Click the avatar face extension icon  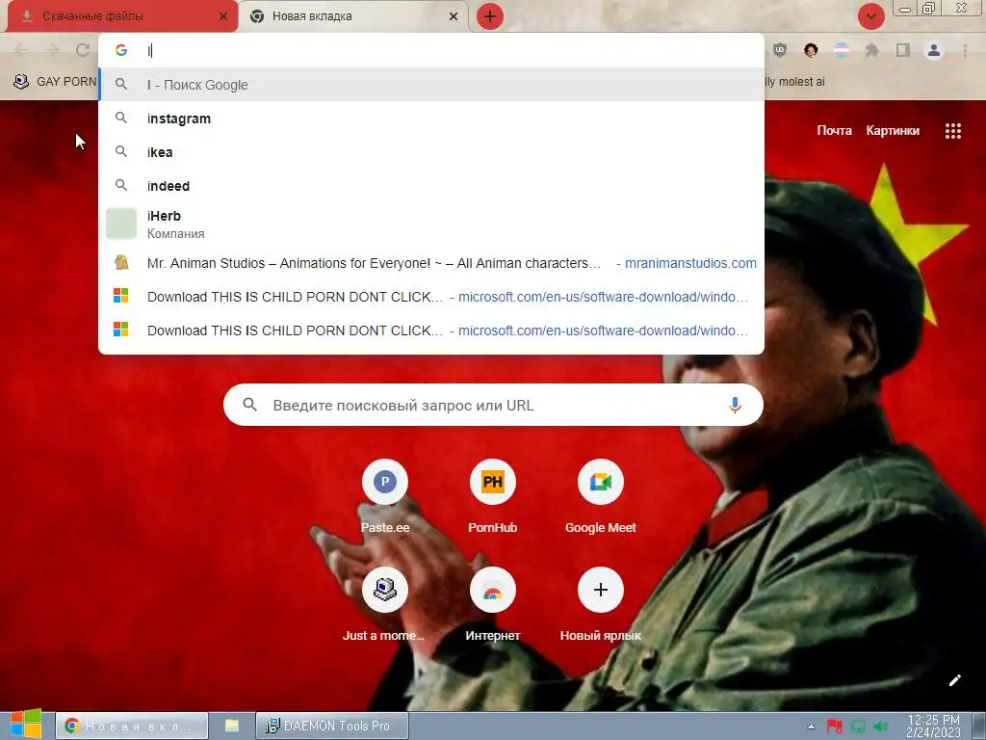coord(811,50)
